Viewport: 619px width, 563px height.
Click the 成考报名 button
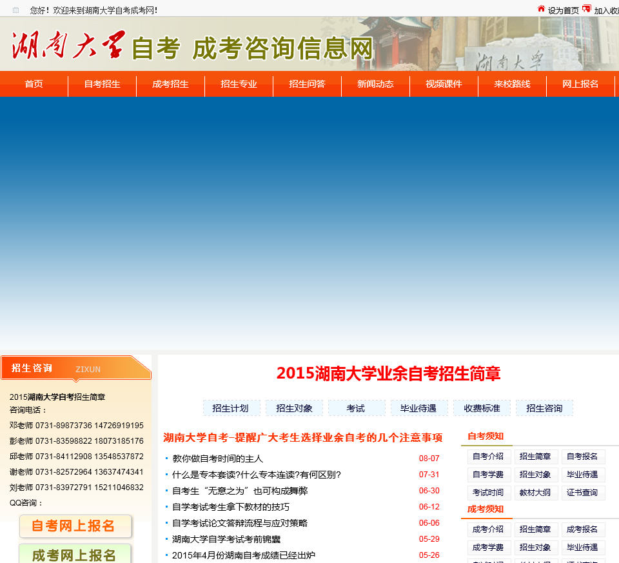583,529
